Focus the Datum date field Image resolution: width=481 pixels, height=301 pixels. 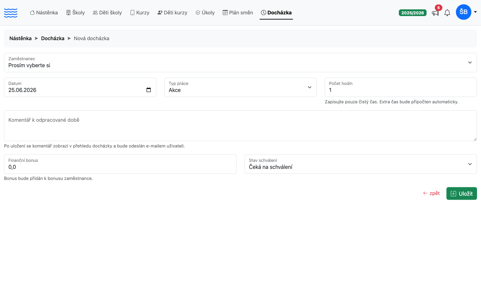80,87
